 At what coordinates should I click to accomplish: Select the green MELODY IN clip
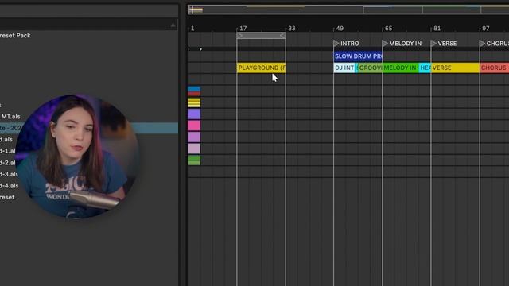(400, 68)
